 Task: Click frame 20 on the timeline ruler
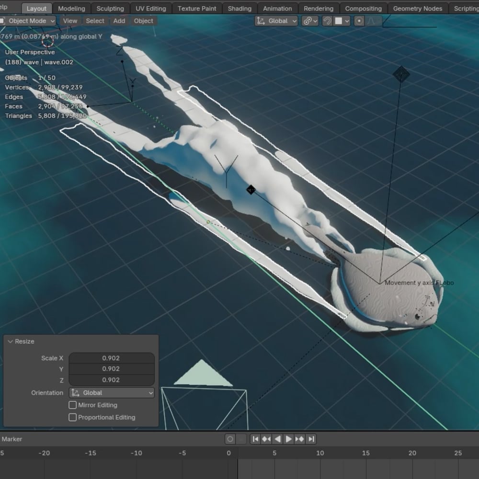click(412, 453)
